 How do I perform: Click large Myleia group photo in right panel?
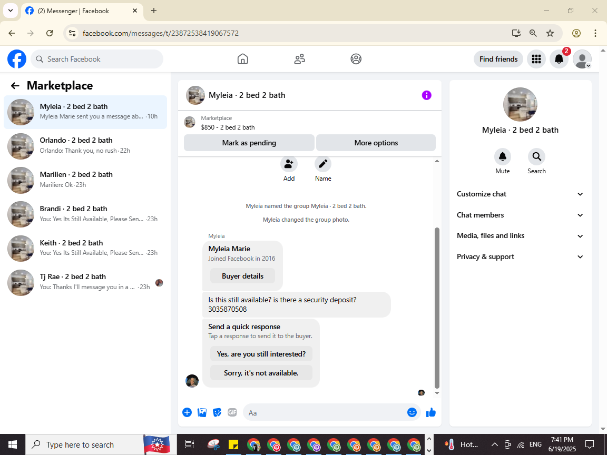click(520, 104)
